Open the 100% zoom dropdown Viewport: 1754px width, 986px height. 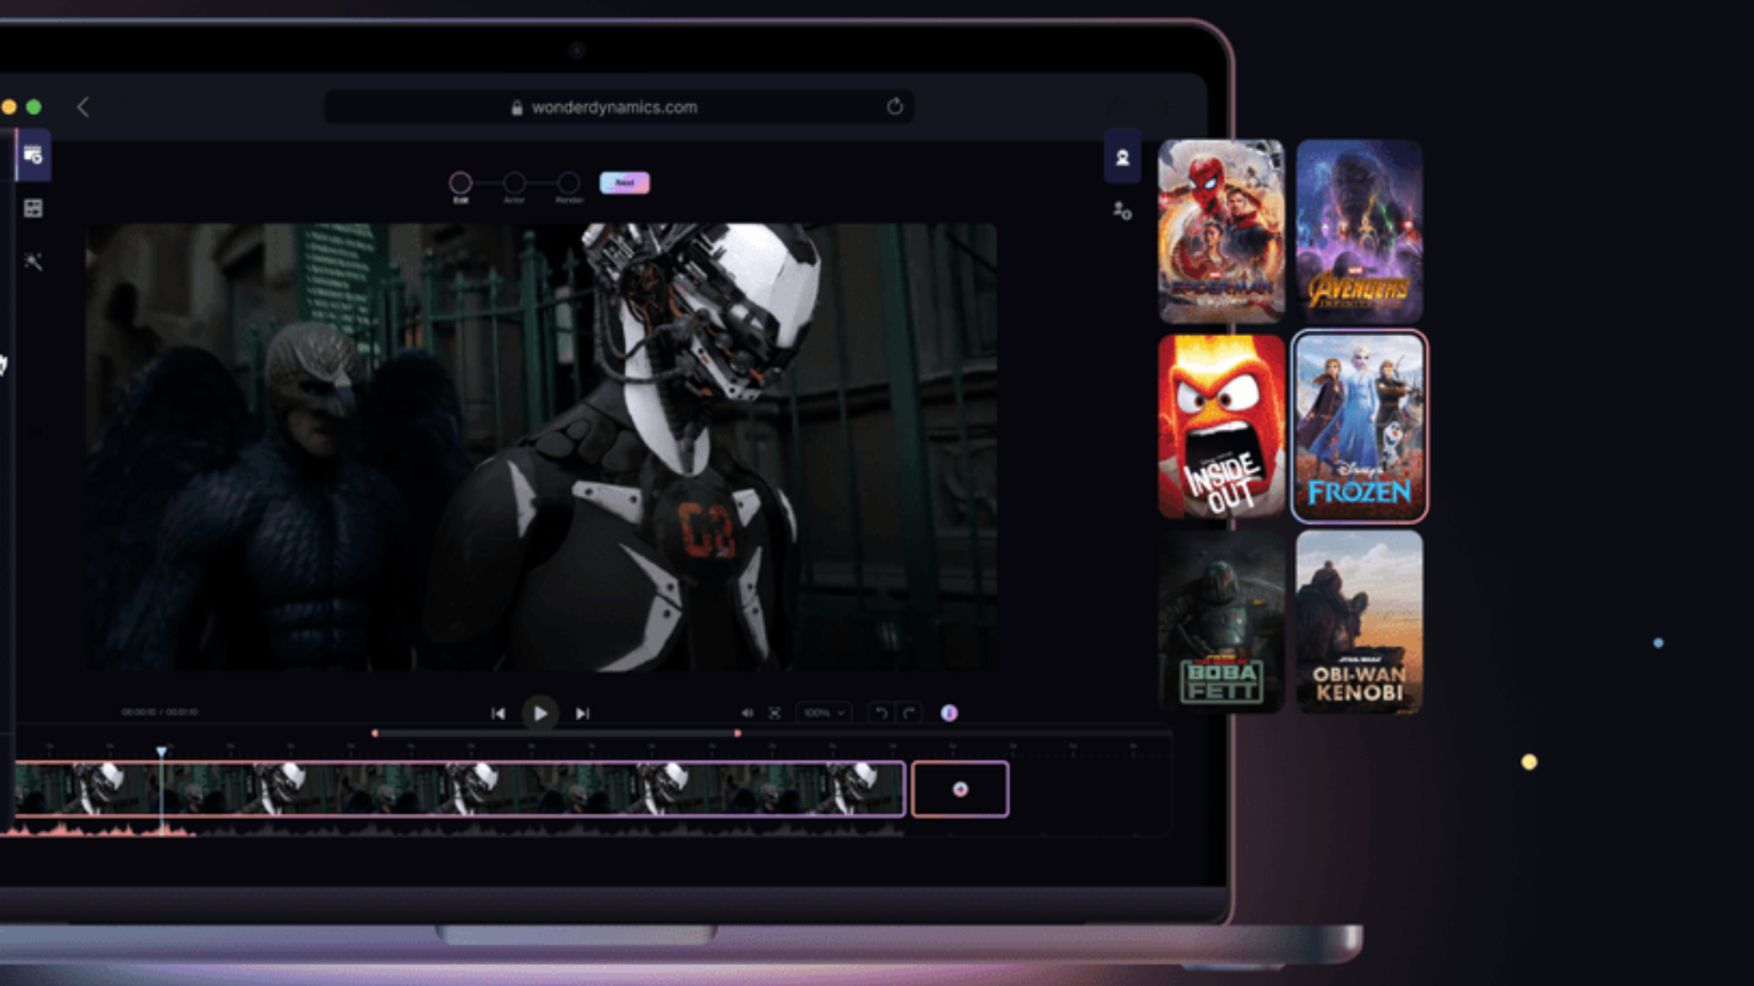(x=824, y=713)
